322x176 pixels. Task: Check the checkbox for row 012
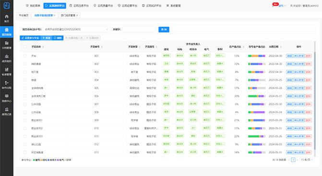tap(25, 144)
